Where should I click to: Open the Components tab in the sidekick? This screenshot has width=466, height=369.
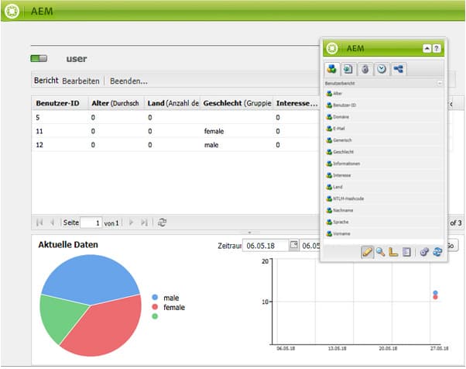(x=331, y=69)
